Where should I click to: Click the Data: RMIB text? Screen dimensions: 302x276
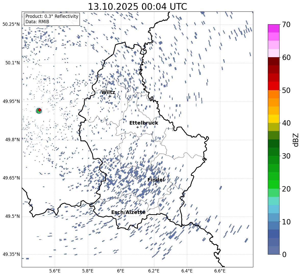tap(37, 22)
